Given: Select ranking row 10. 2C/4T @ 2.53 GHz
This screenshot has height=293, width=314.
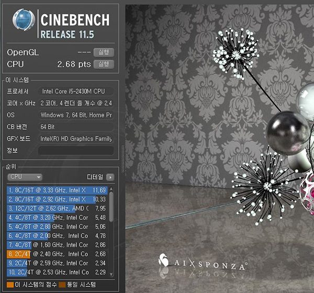Looking at the screenshot, I should [57, 272].
